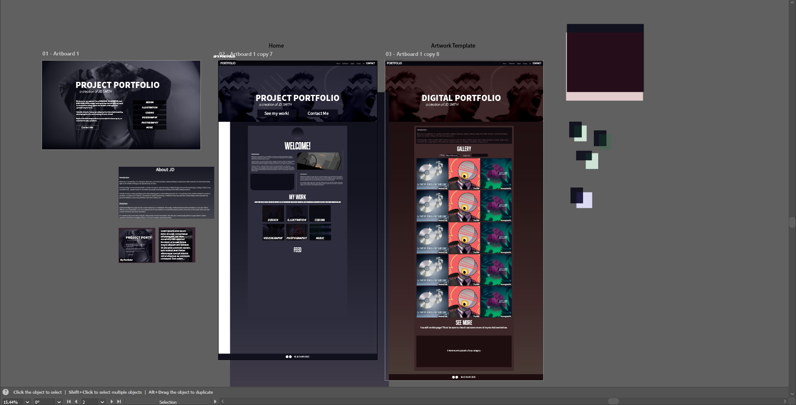Image resolution: width=796 pixels, height=405 pixels.
Task: Select the lavender overlapping square swatch
Action: [584, 201]
